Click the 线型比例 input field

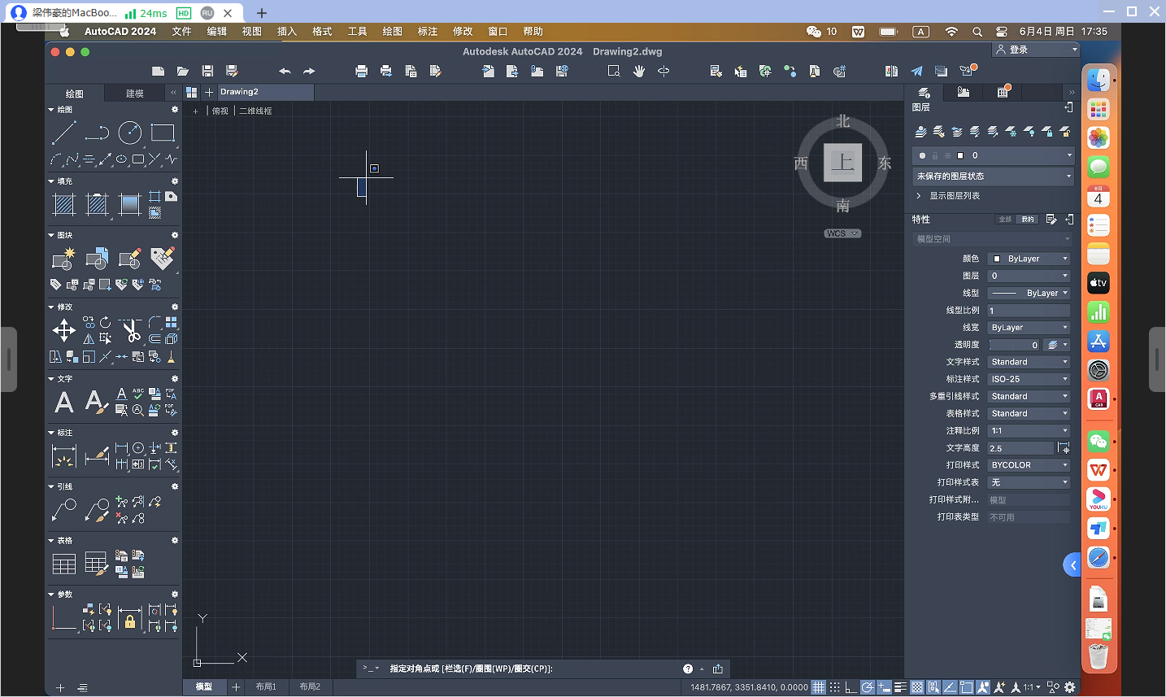click(1029, 311)
